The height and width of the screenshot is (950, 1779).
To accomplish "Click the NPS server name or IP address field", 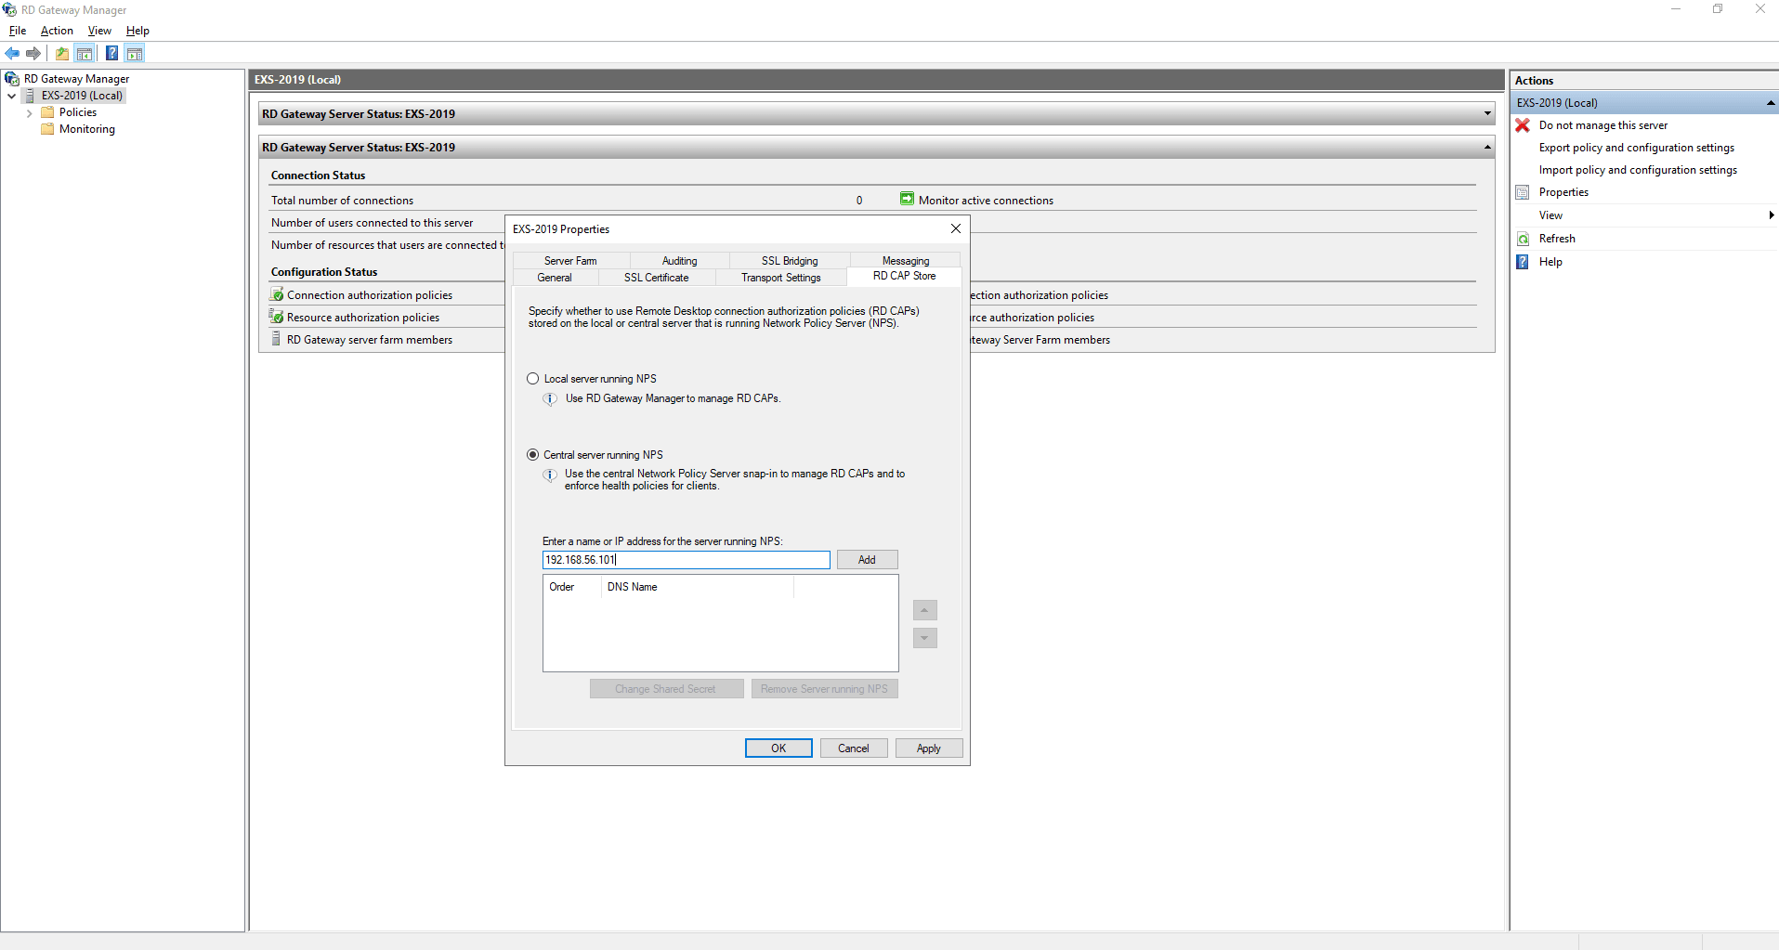I will [687, 560].
